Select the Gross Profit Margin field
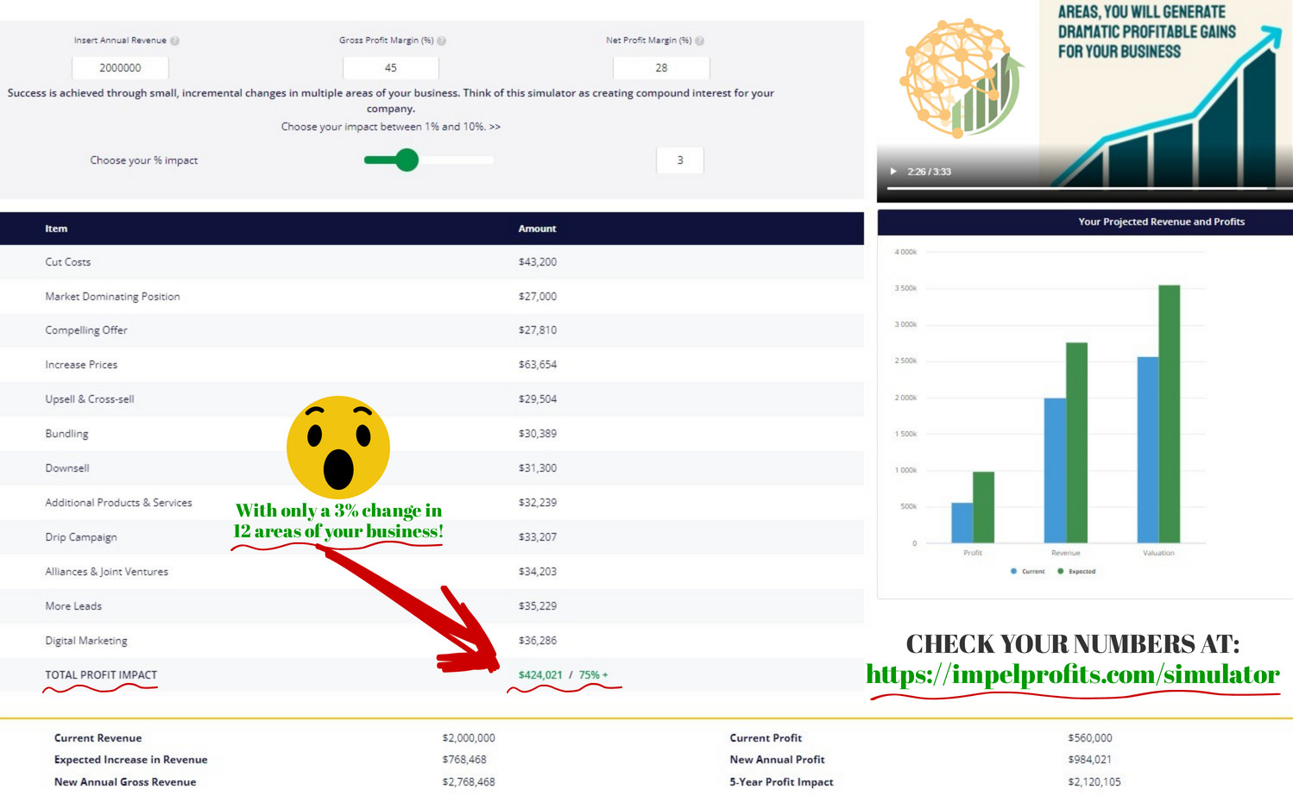 coord(390,67)
